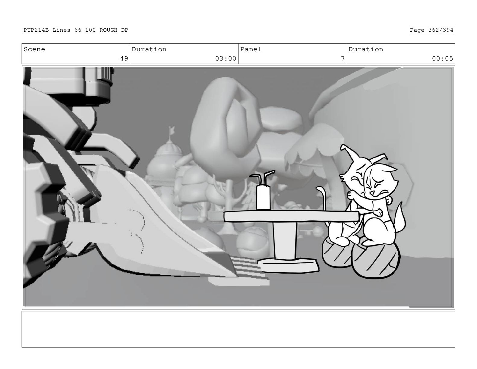Select the panel number '7'
The image size is (477, 369).
343,58
